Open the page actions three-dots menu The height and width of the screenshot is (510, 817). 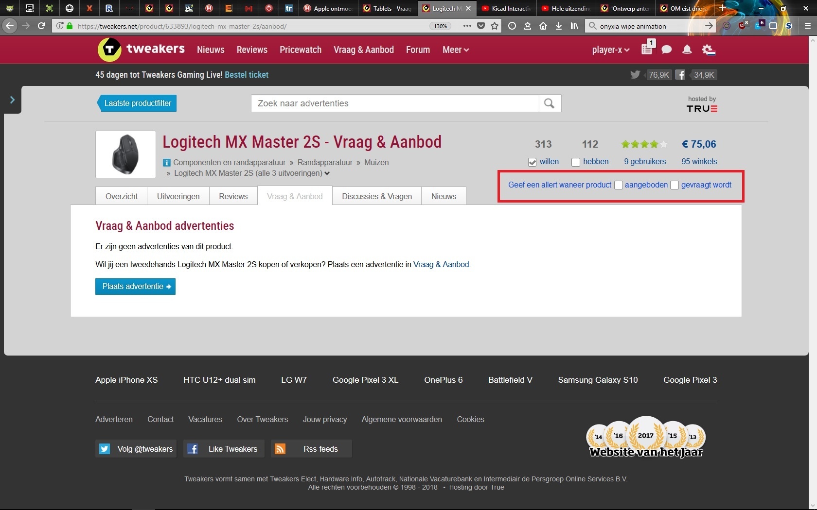(467, 26)
